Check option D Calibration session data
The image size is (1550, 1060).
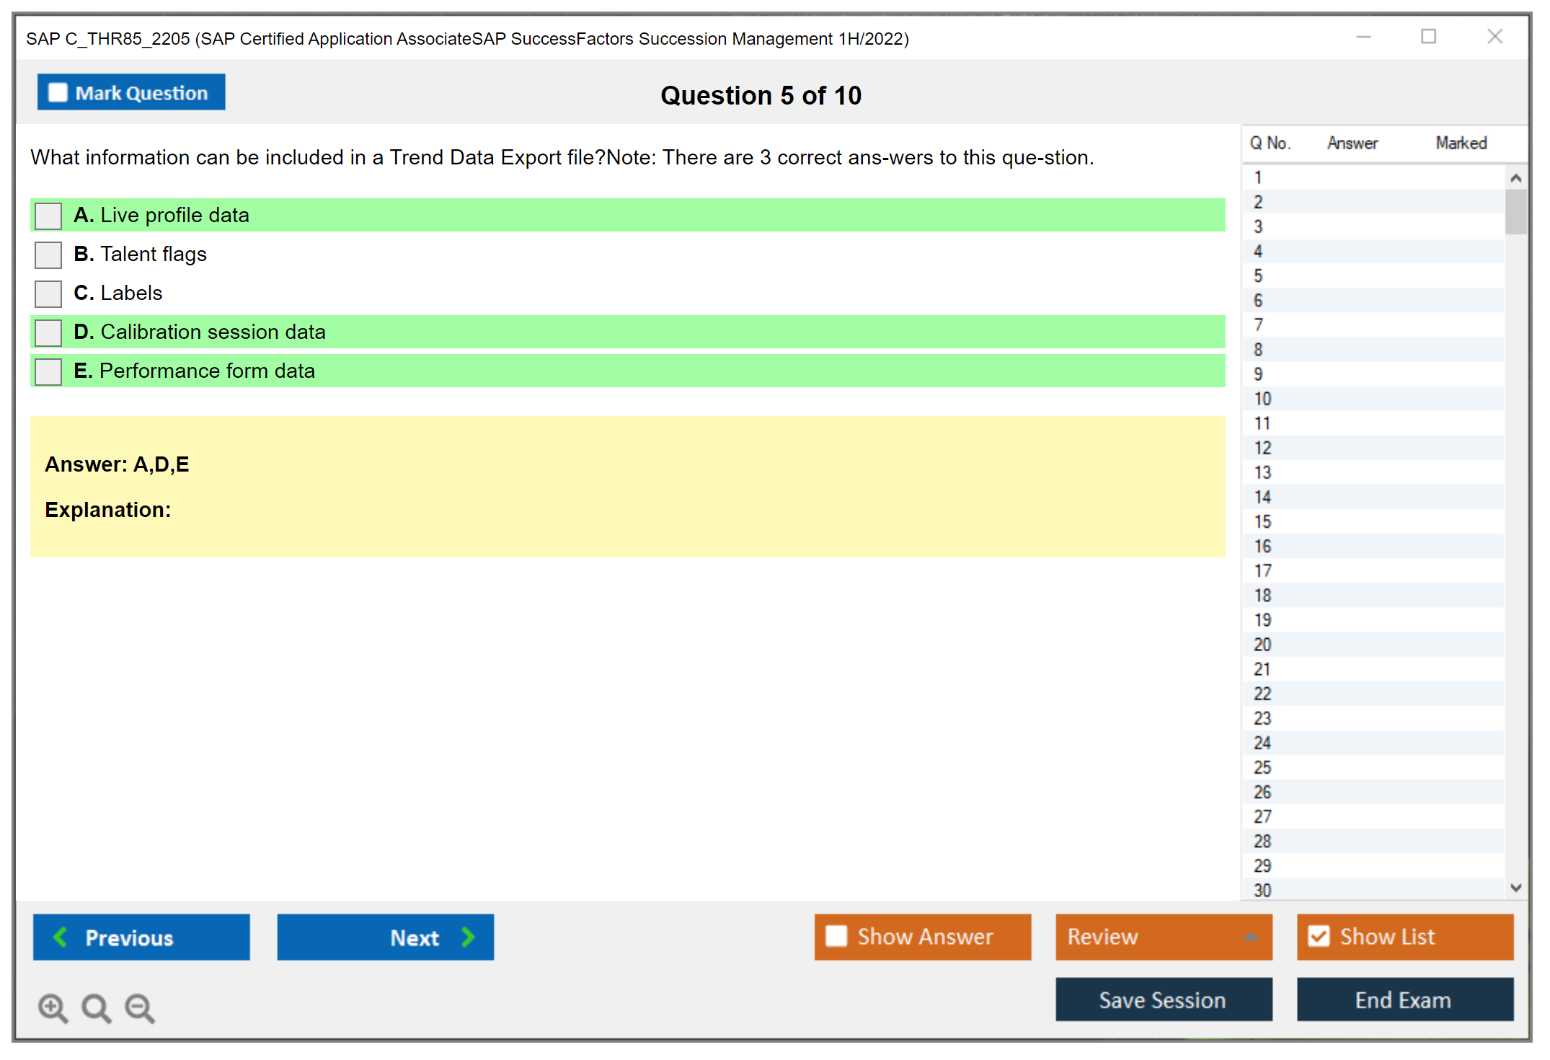pyautogui.click(x=48, y=332)
